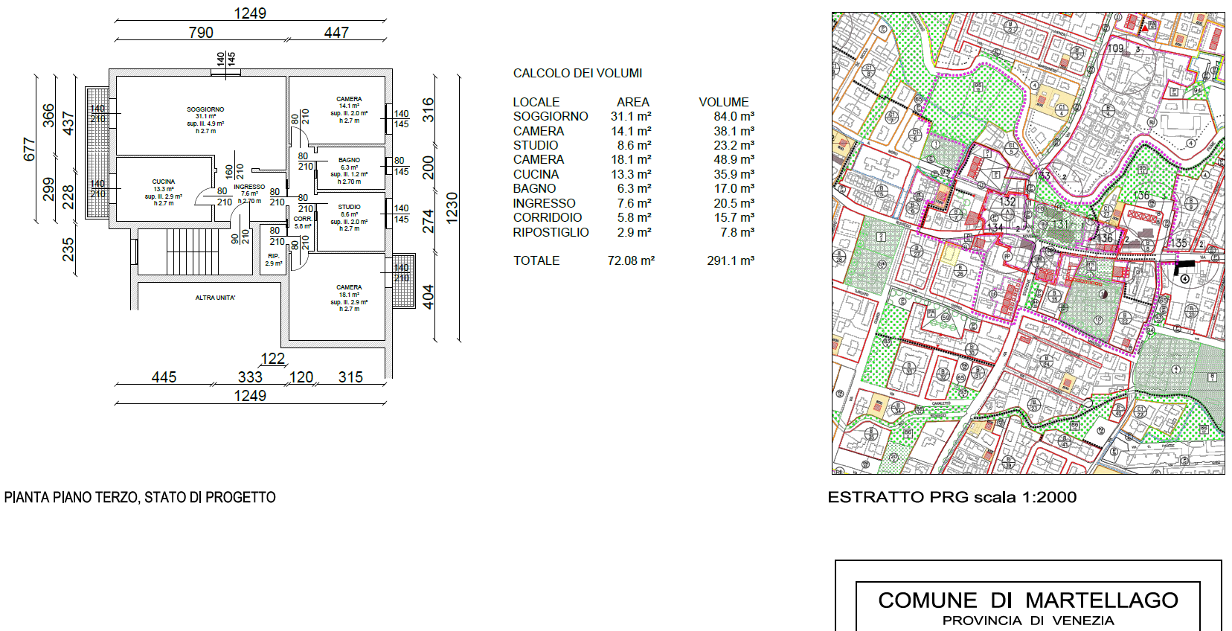Click the '35.9 m³' volume value
The height and width of the screenshot is (631, 1232).
734,174
